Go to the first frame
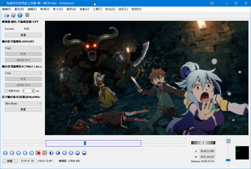The width and height of the screenshot is (251, 169). coord(64,153)
